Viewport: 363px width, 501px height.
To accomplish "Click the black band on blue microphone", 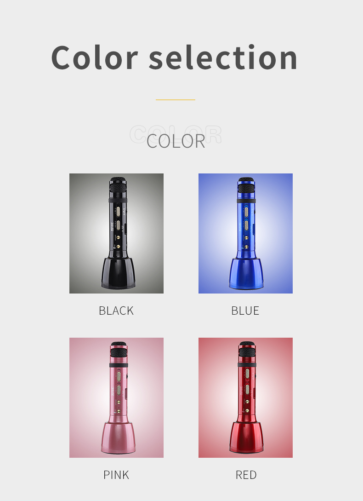I will click(246, 201).
